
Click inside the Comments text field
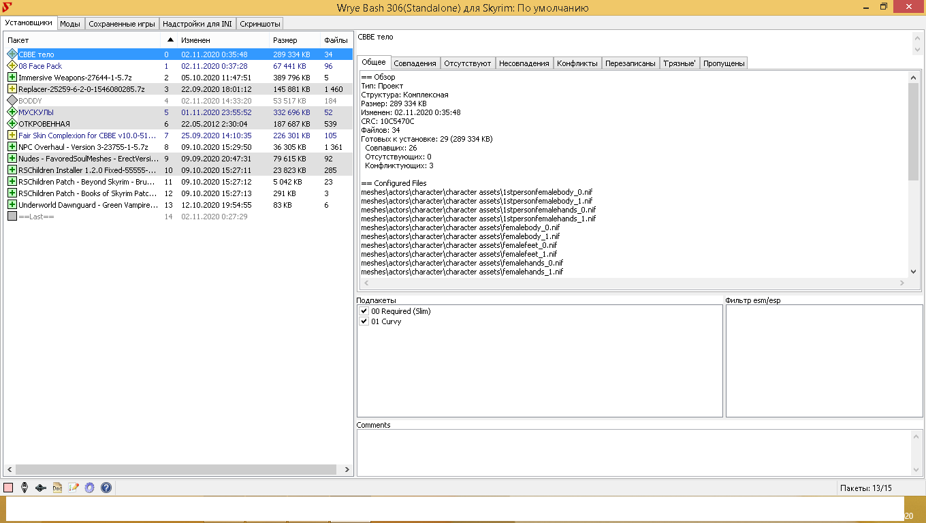633,453
